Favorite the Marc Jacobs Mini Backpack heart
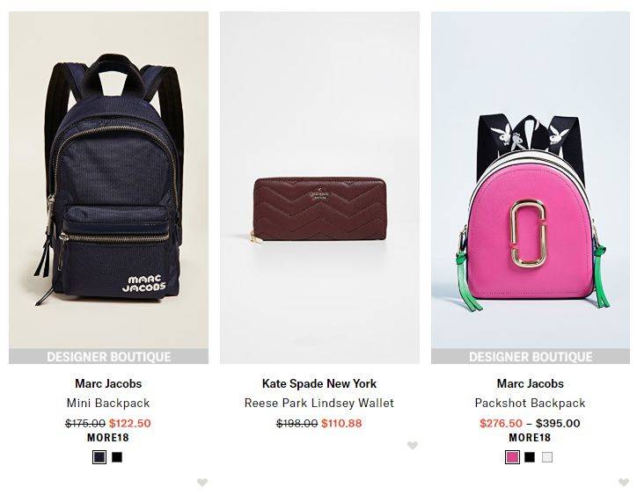The width and height of the screenshot is (637, 495). click(x=202, y=482)
